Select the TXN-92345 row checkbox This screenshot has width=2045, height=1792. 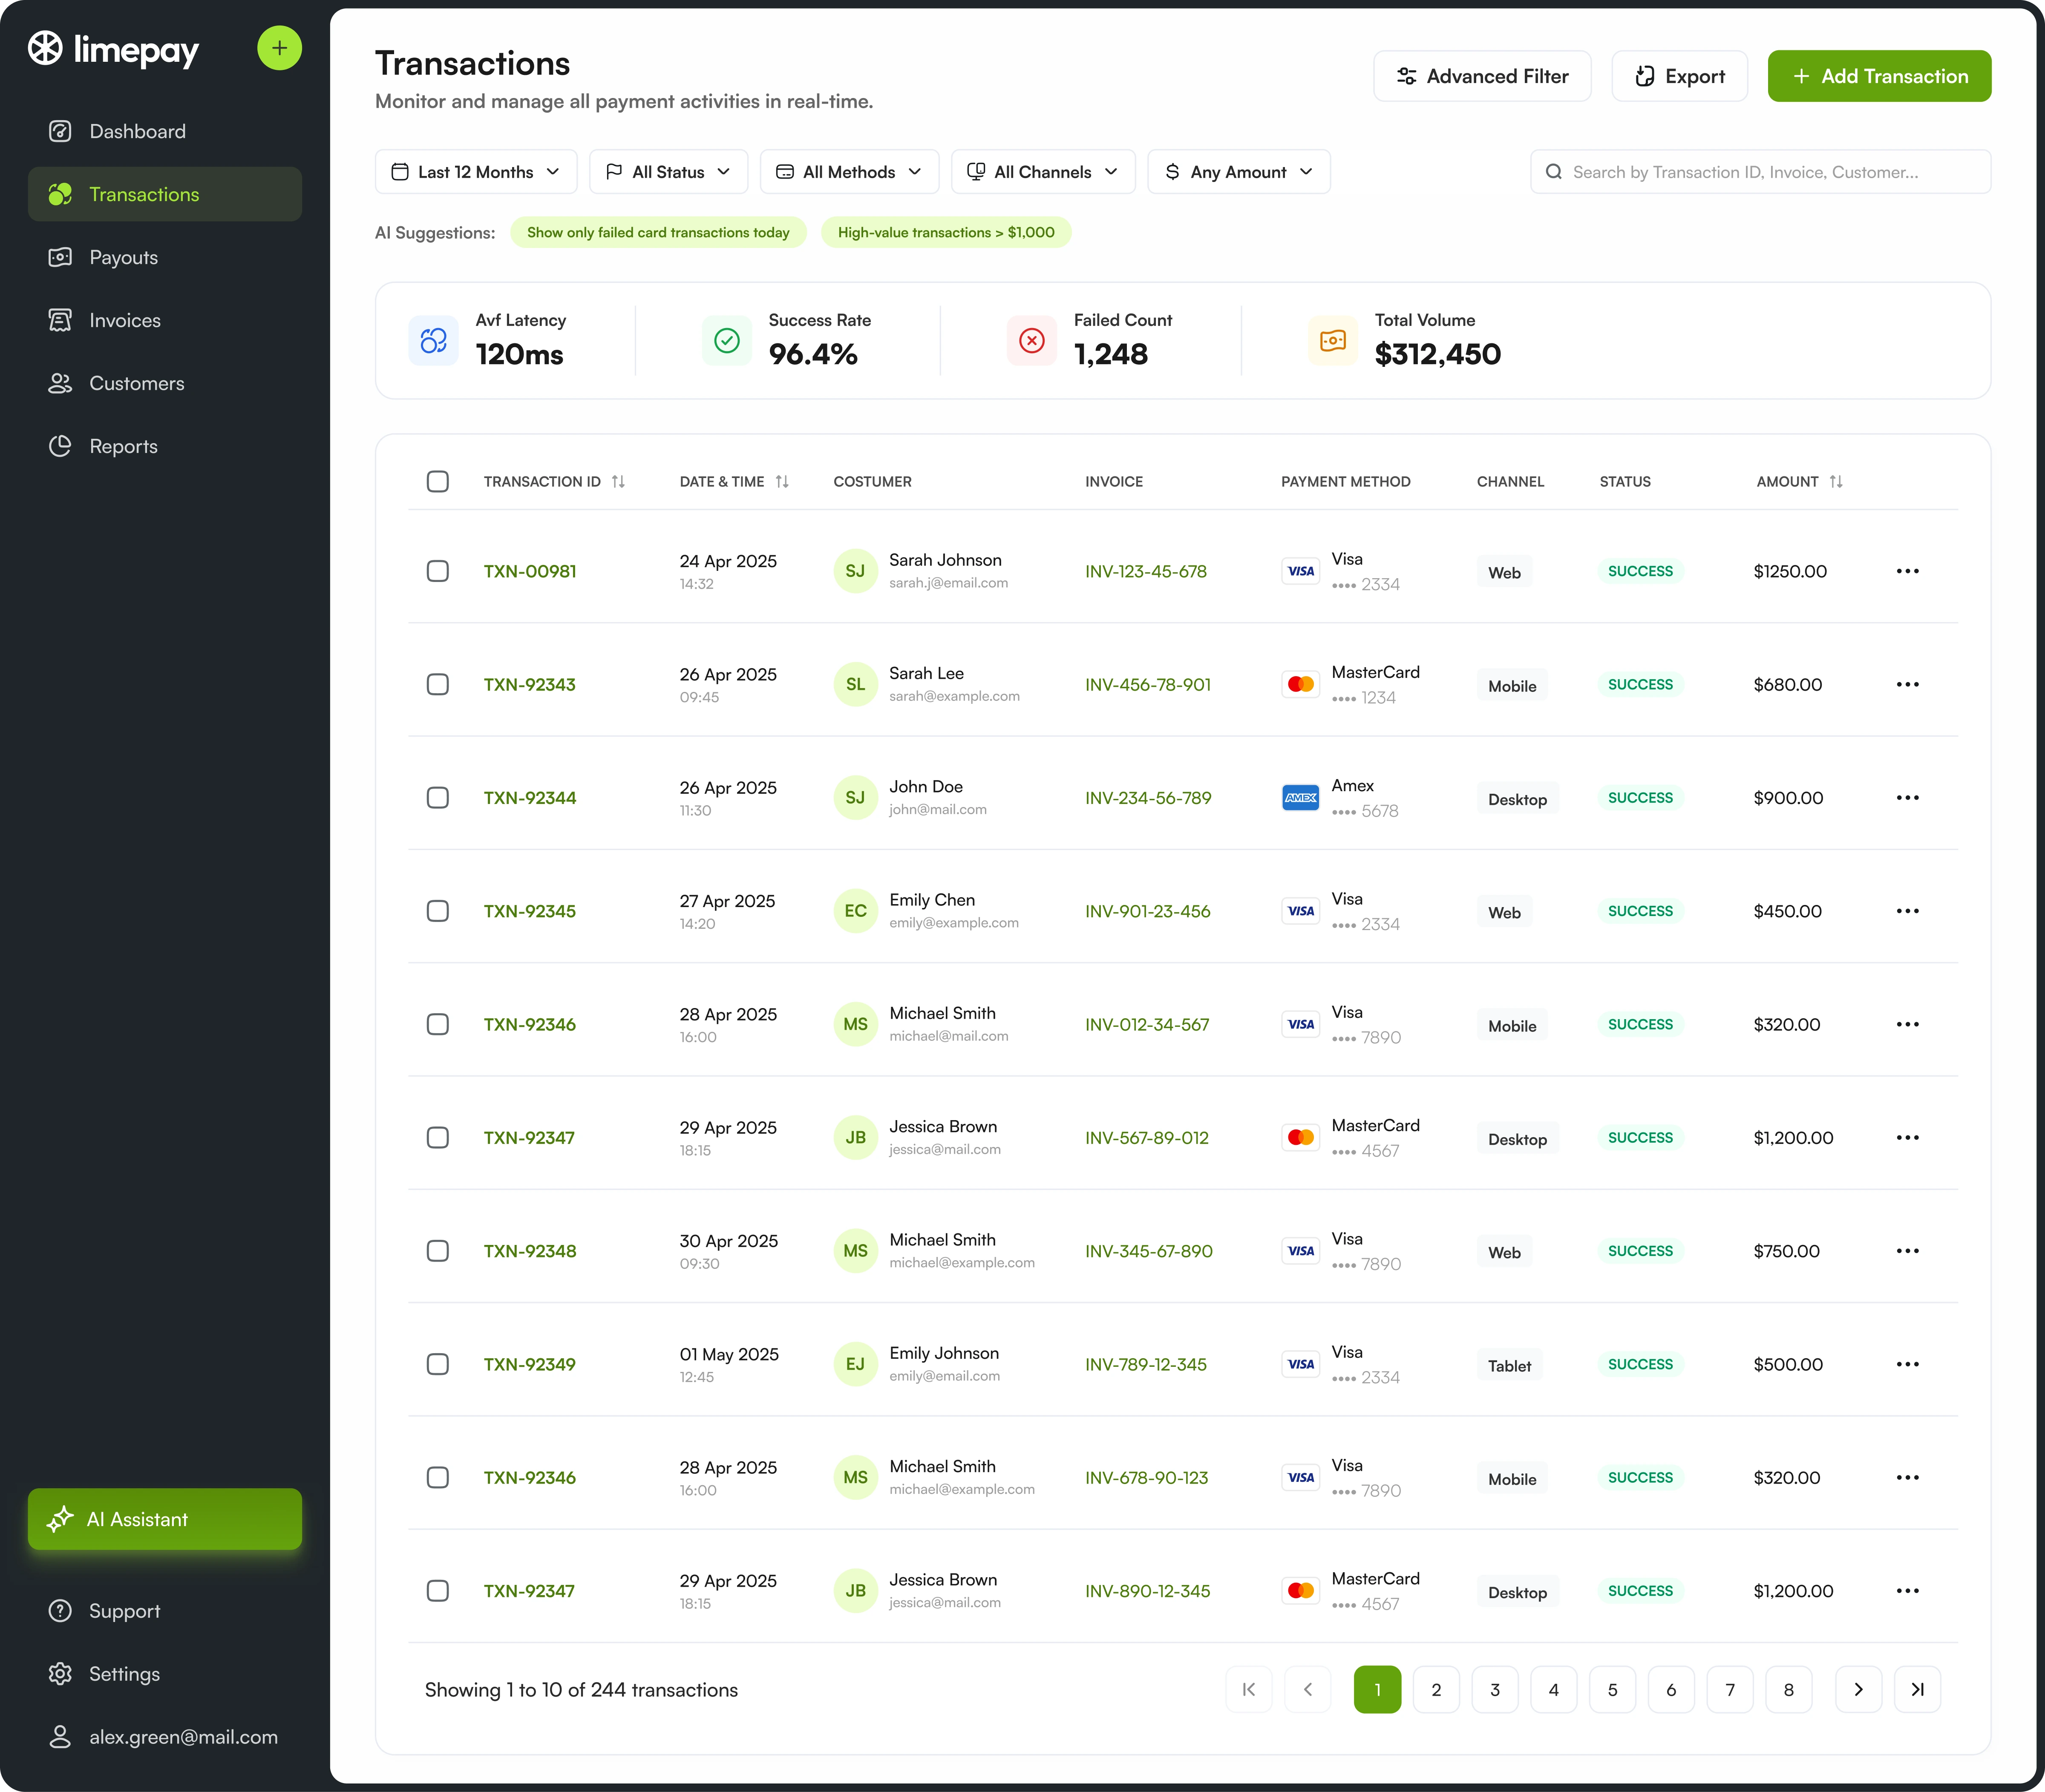pyautogui.click(x=438, y=911)
